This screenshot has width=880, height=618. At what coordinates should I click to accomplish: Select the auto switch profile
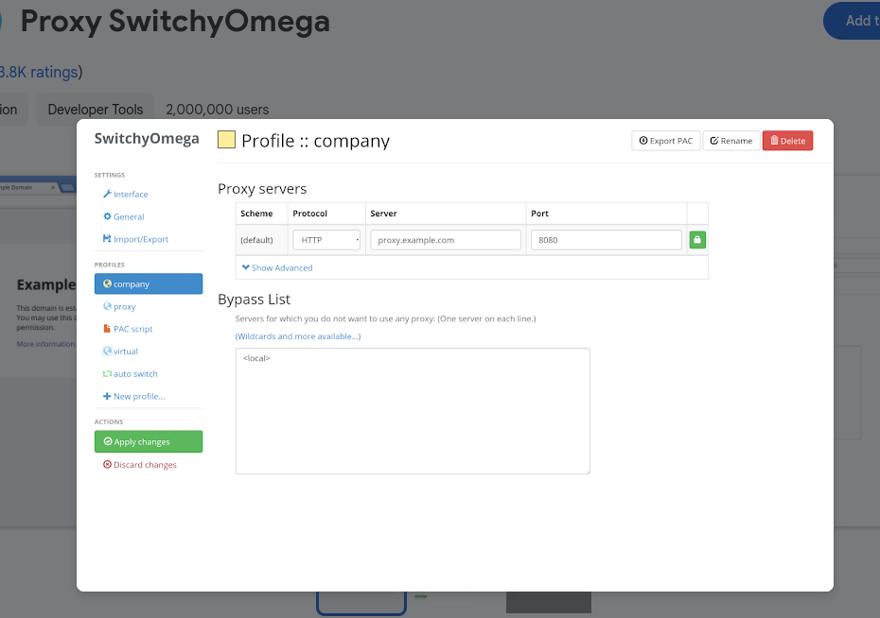[x=131, y=373]
